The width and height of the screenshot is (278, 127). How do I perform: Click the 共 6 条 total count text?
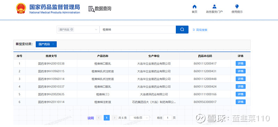tap(123, 118)
